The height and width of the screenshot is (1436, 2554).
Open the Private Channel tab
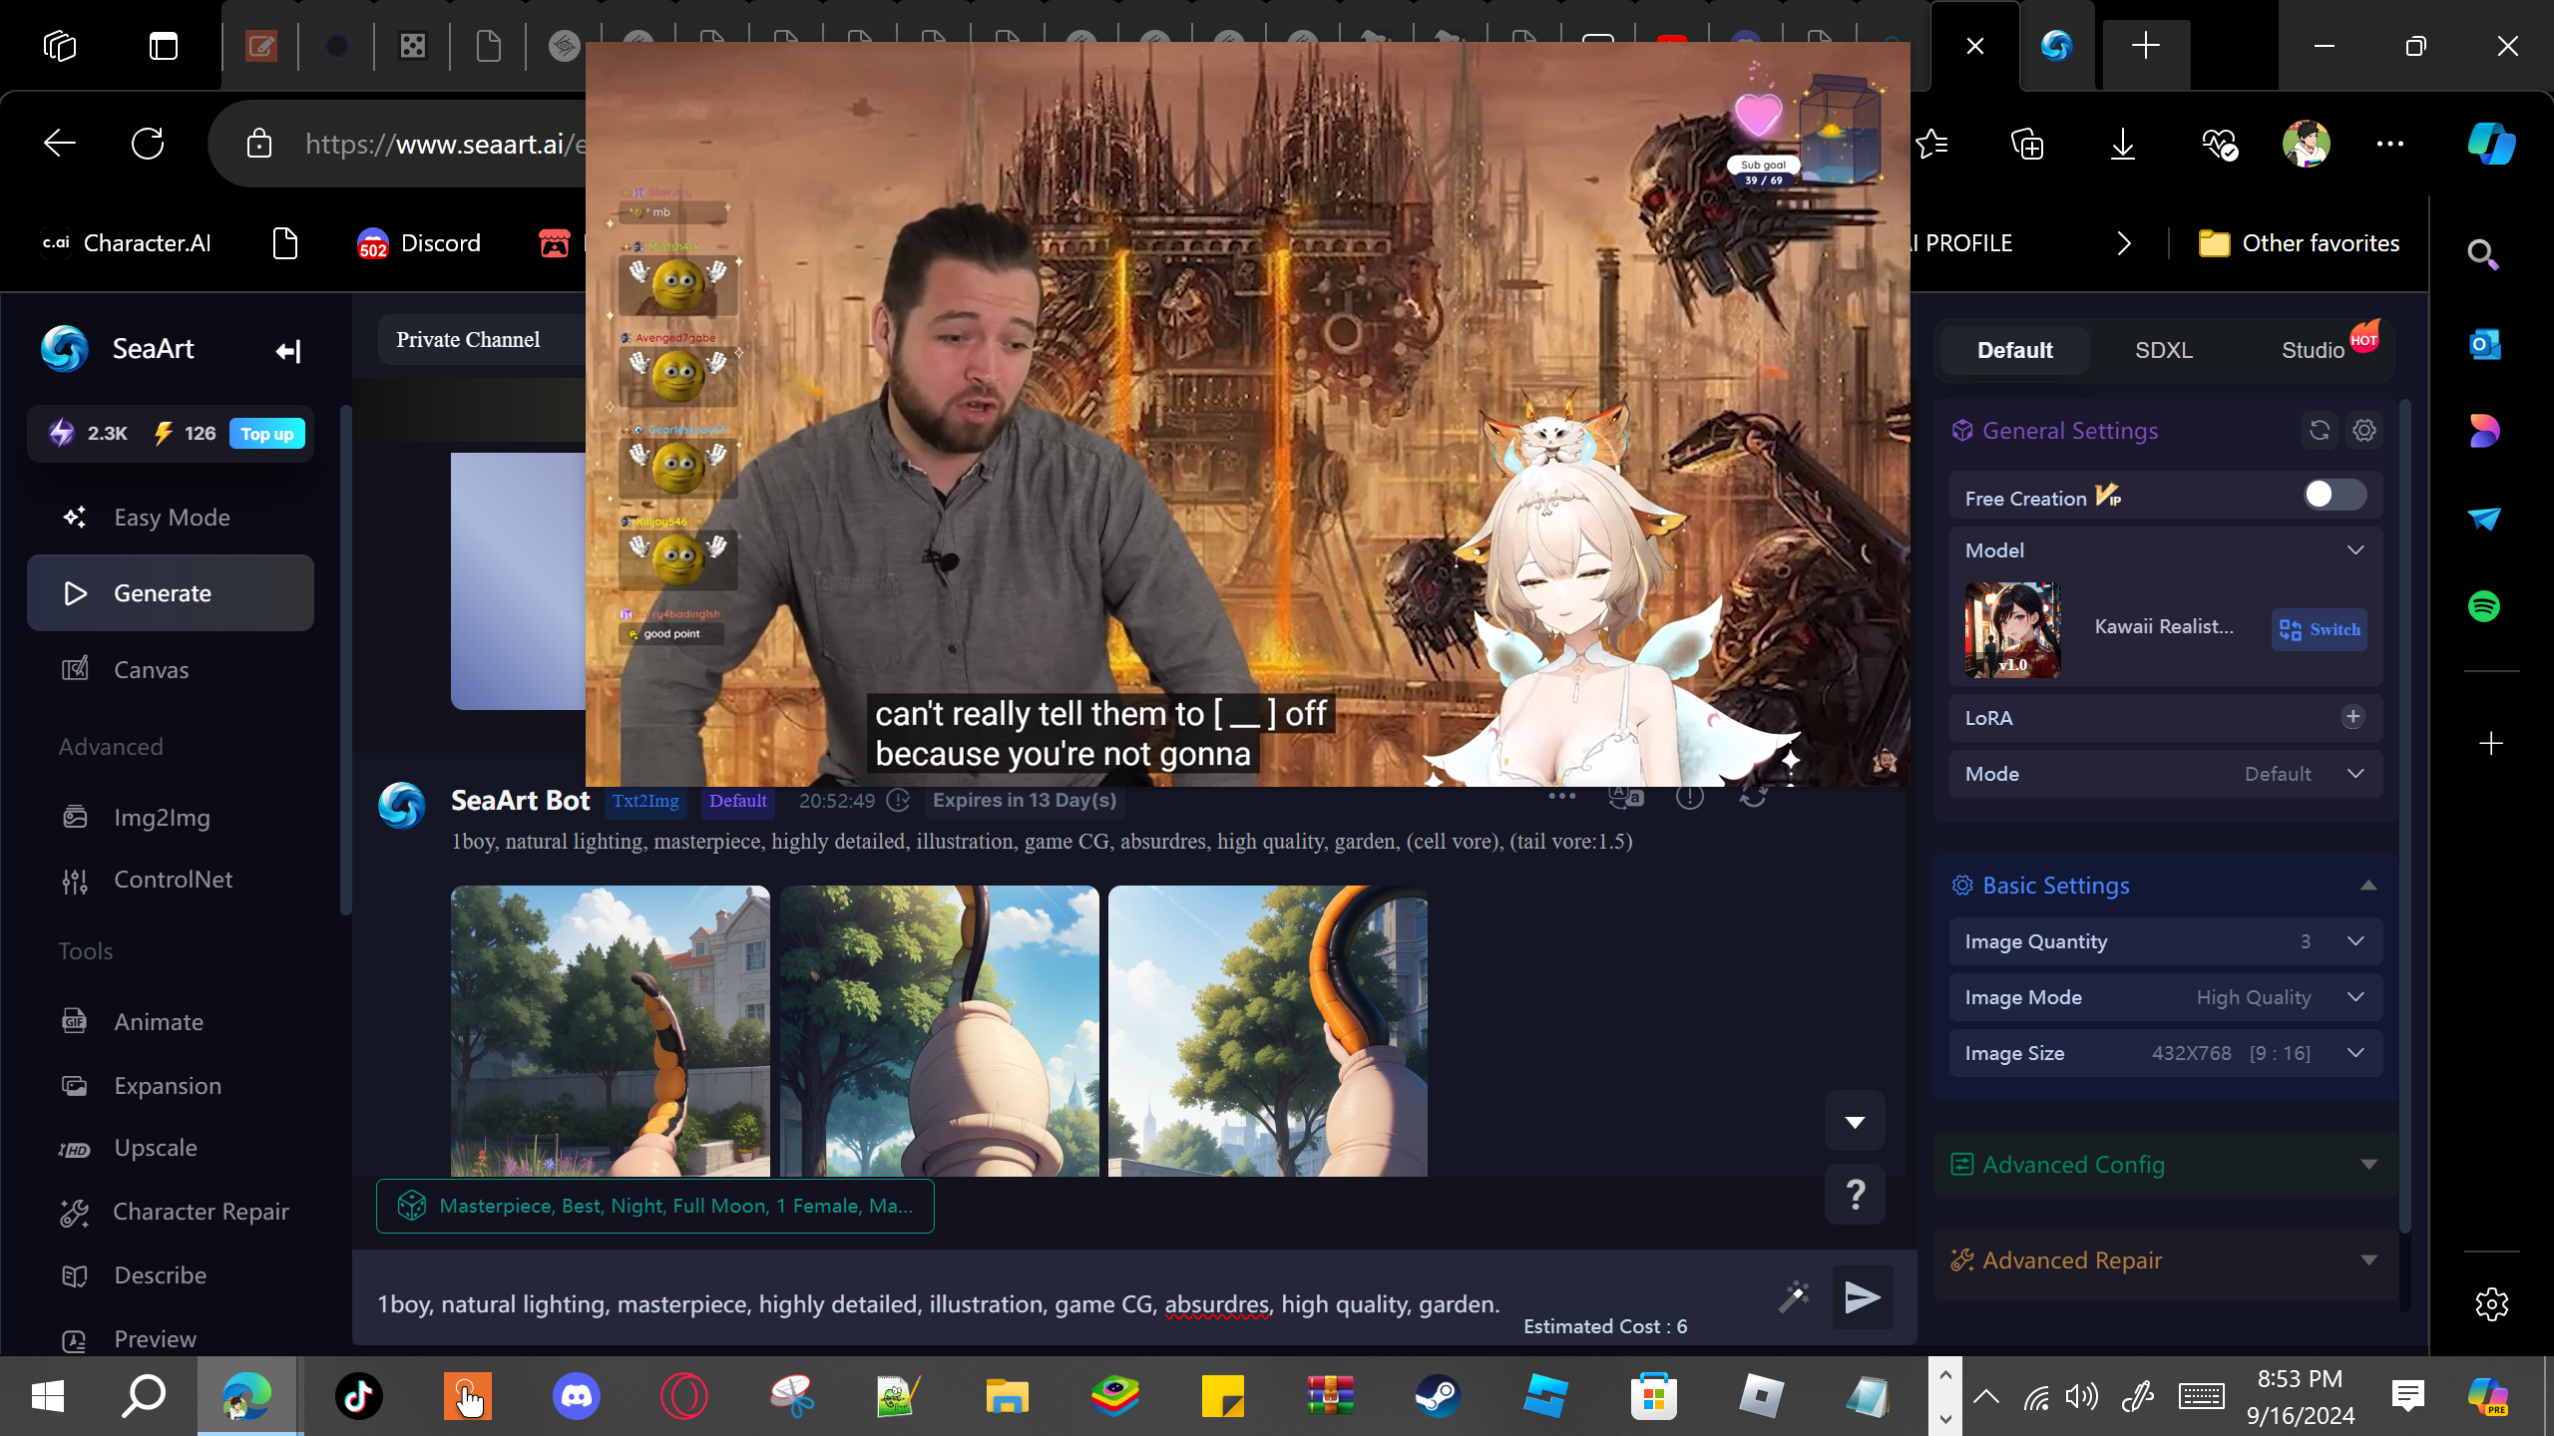pyautogui.click(x=468, y=340)
